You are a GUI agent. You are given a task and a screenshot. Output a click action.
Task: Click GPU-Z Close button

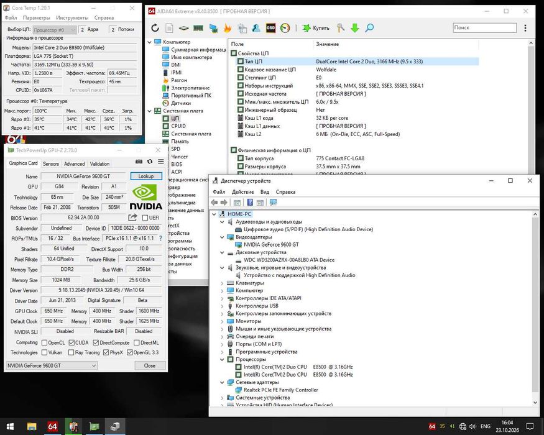tap(150, 365)
